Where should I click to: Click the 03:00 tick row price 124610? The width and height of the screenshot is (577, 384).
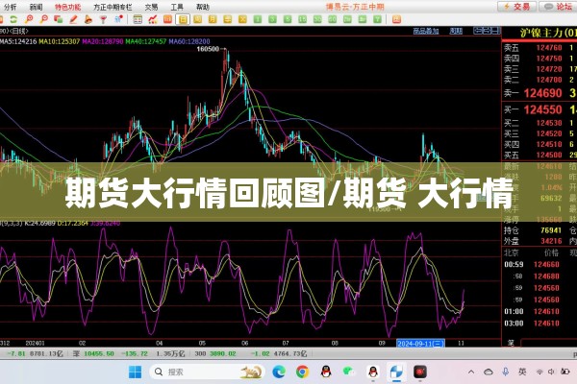546,324
